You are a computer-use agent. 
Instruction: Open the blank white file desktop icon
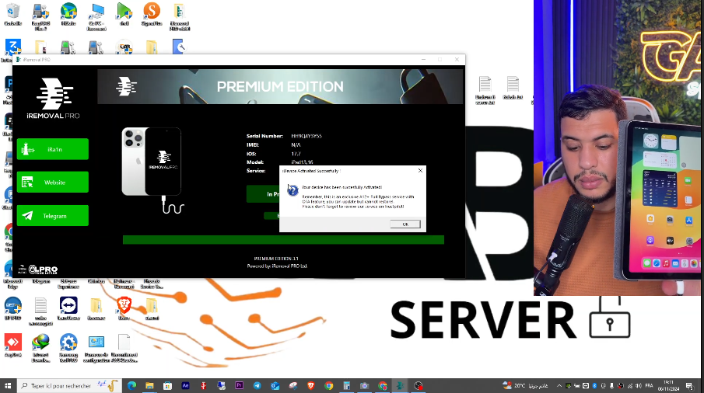[x=124, y=348]
